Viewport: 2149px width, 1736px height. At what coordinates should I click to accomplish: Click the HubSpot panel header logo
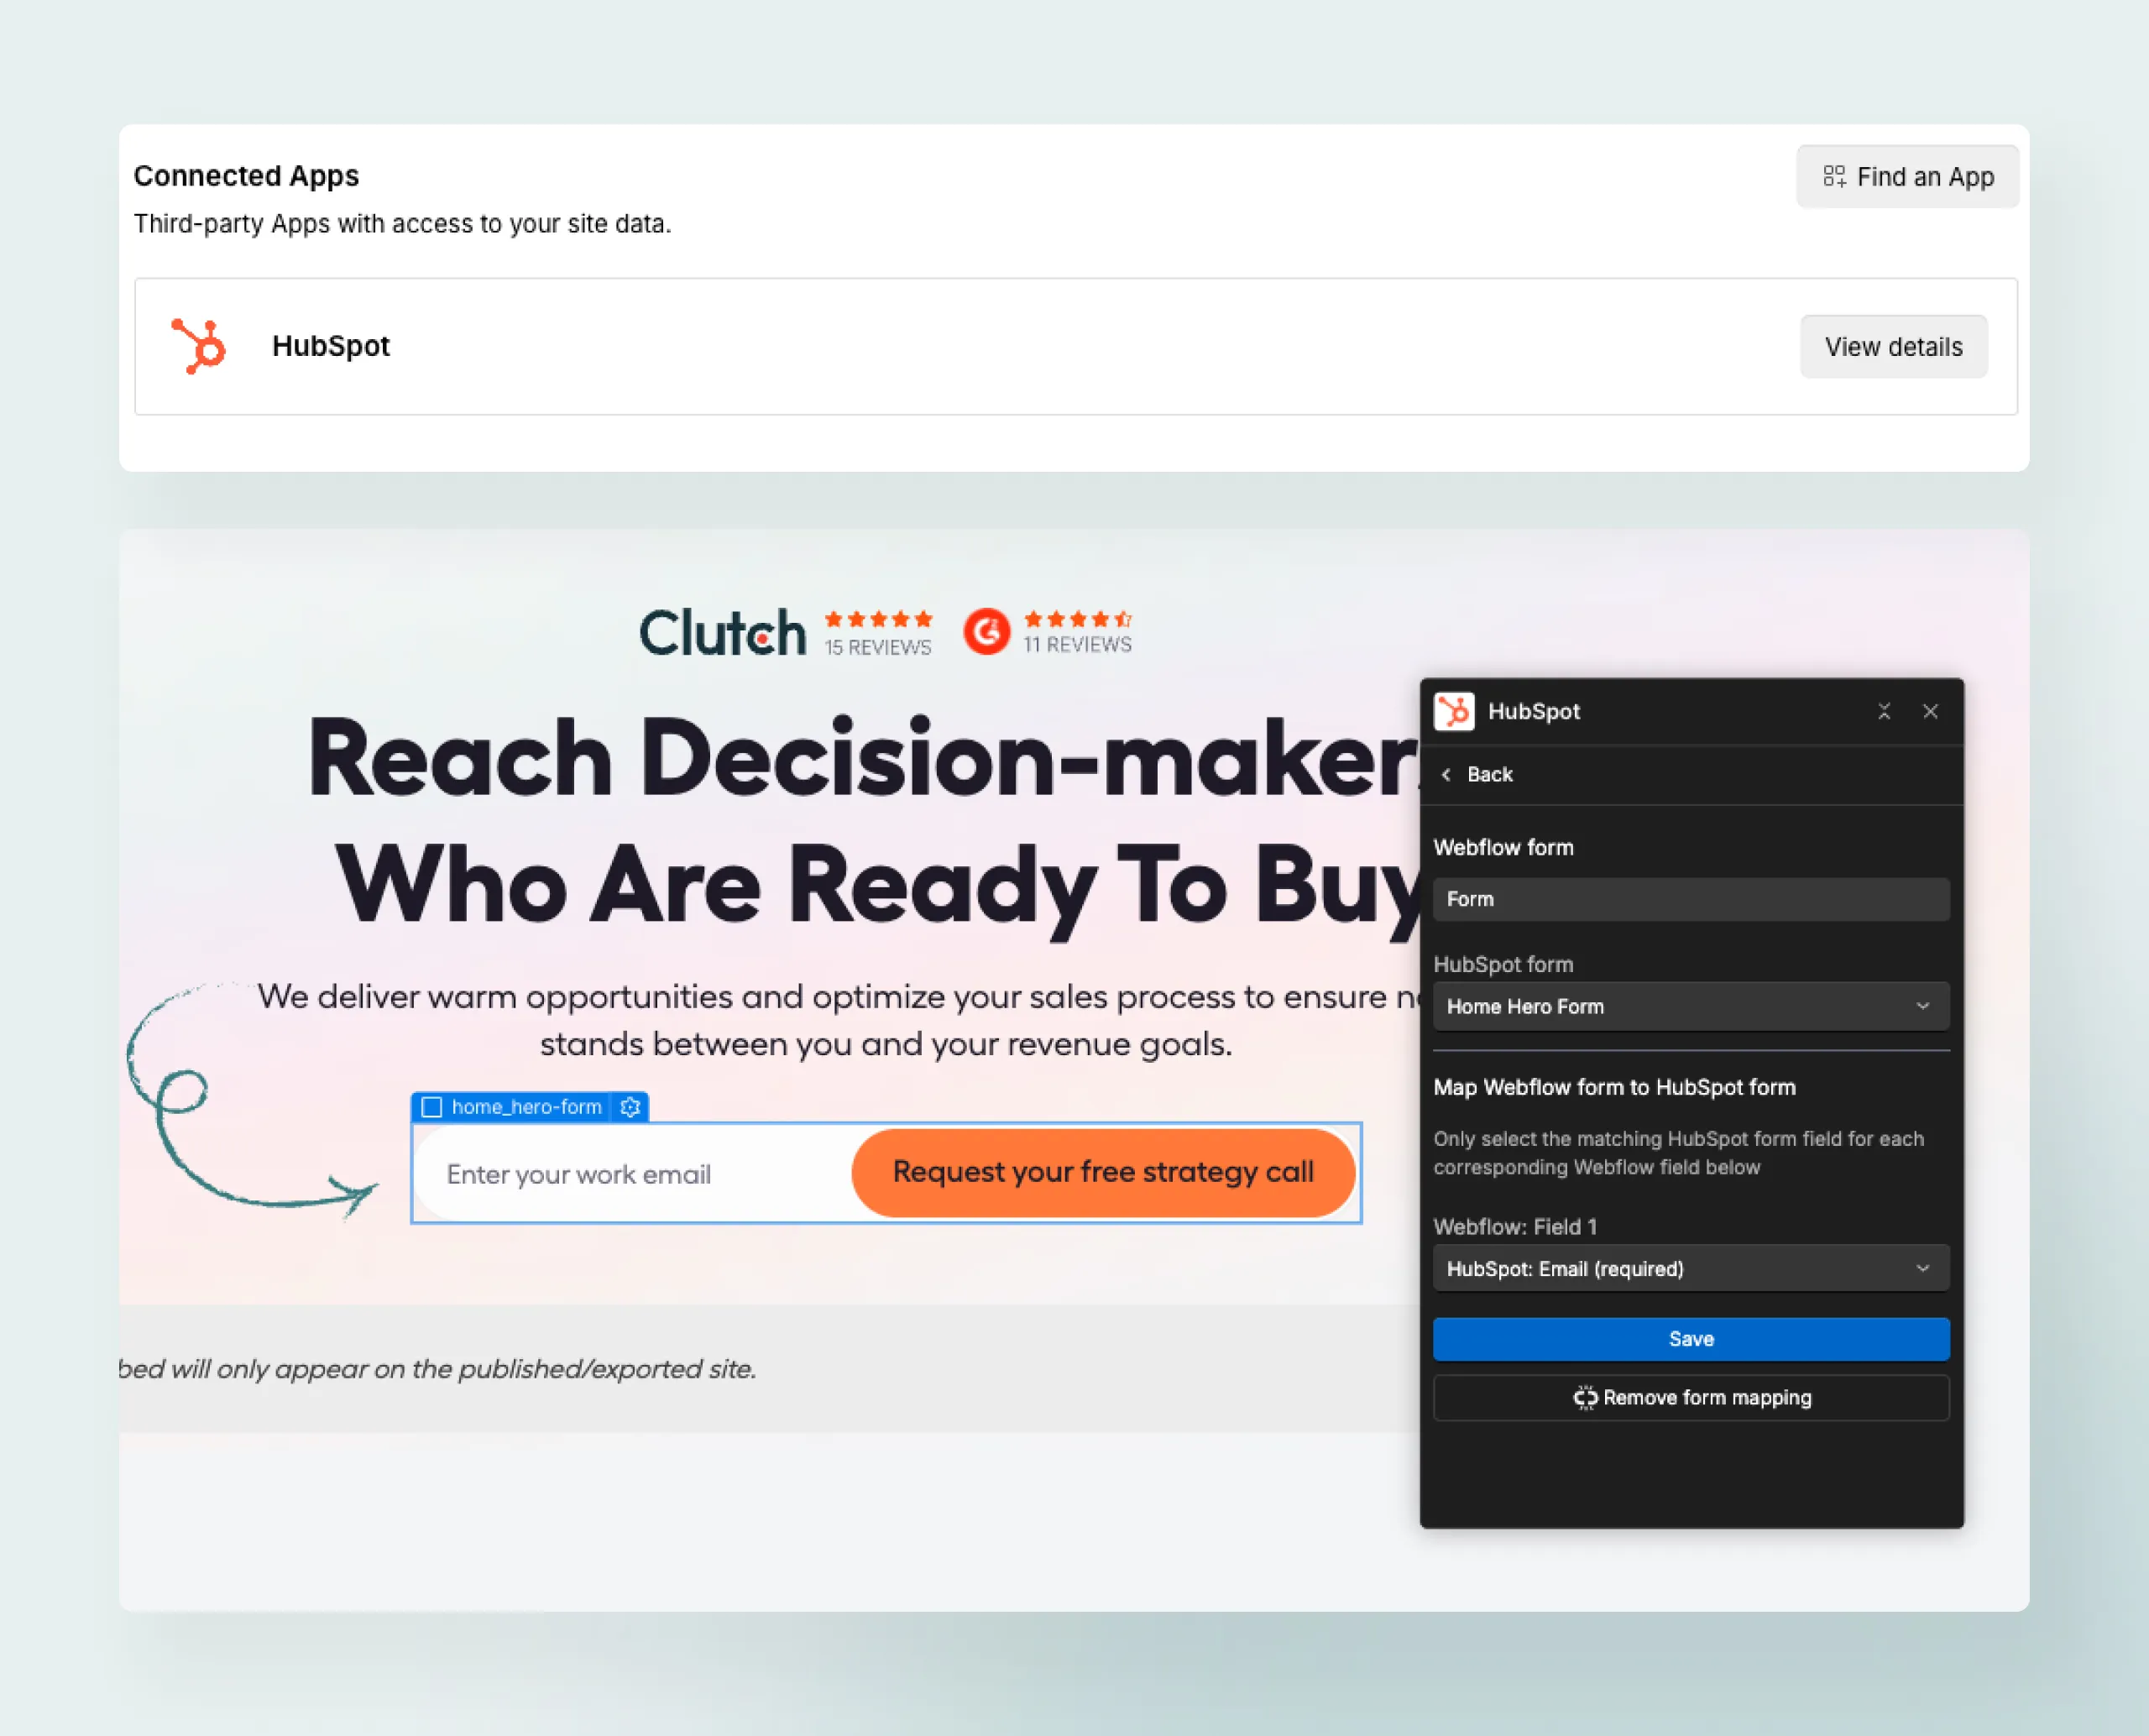pyautogui.click(x=1453, y=711)
